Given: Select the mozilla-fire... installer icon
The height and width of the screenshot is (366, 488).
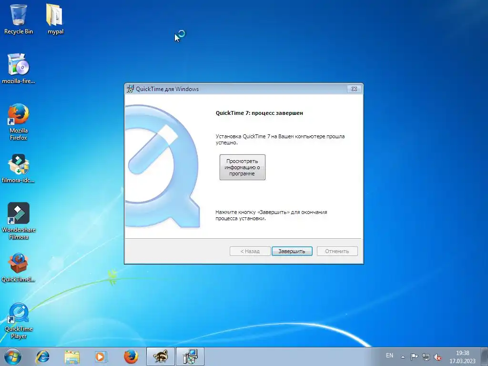Looking at the screenshot, I should [19, 69].
